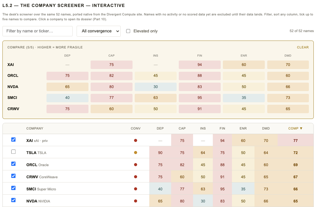Screen dimensions: 318x207
Task: Click NVDA INS score 30 in compare panel
Action: 156,87
